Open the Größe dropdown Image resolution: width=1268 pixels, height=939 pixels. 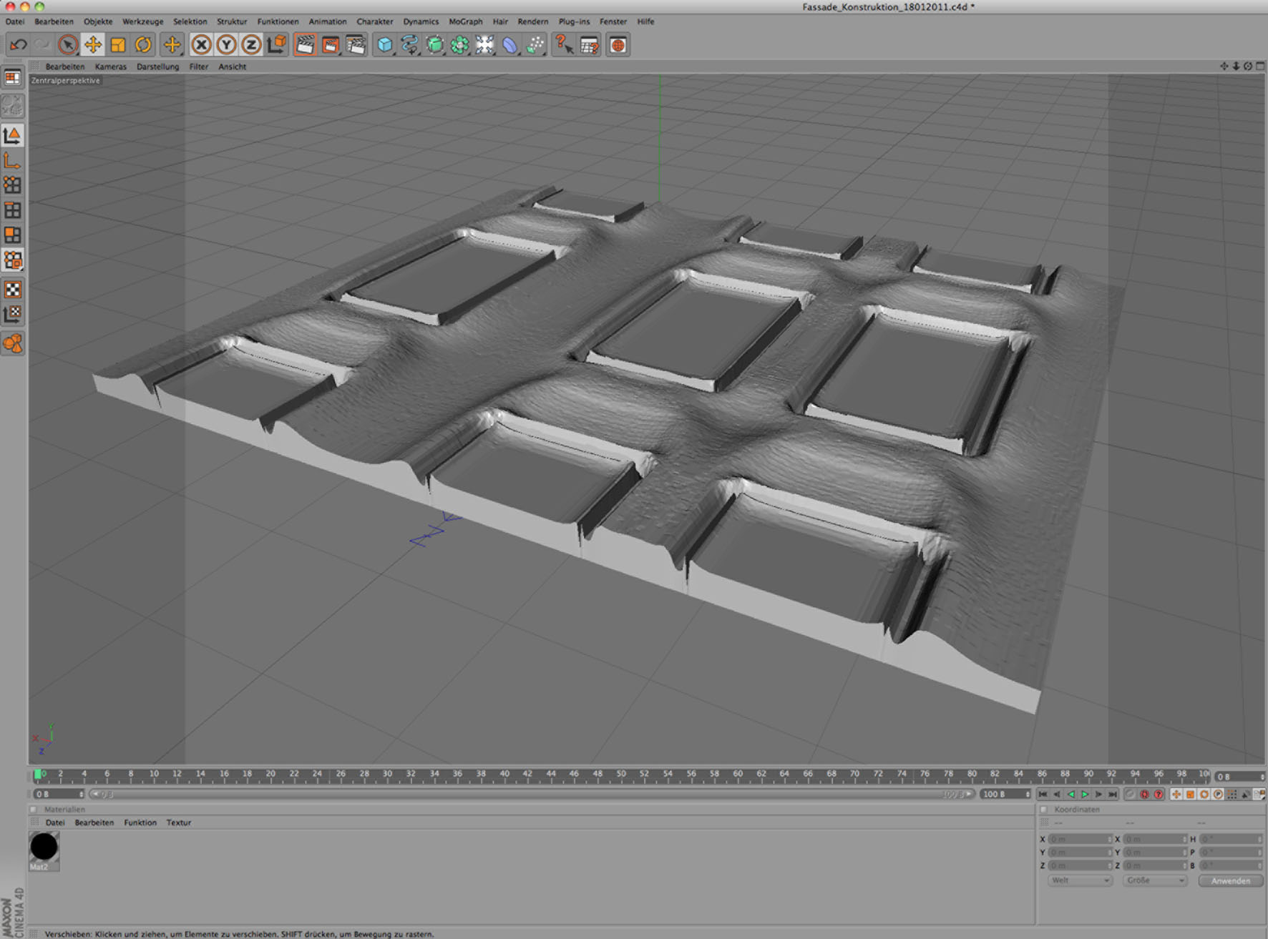pos(1155,880)
